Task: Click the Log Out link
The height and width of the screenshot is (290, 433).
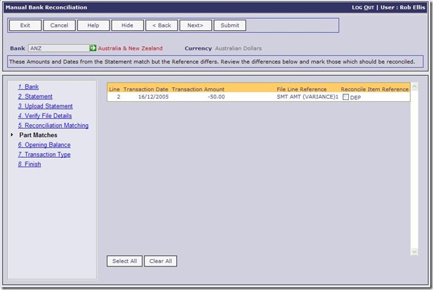Action: click(365, 7)
